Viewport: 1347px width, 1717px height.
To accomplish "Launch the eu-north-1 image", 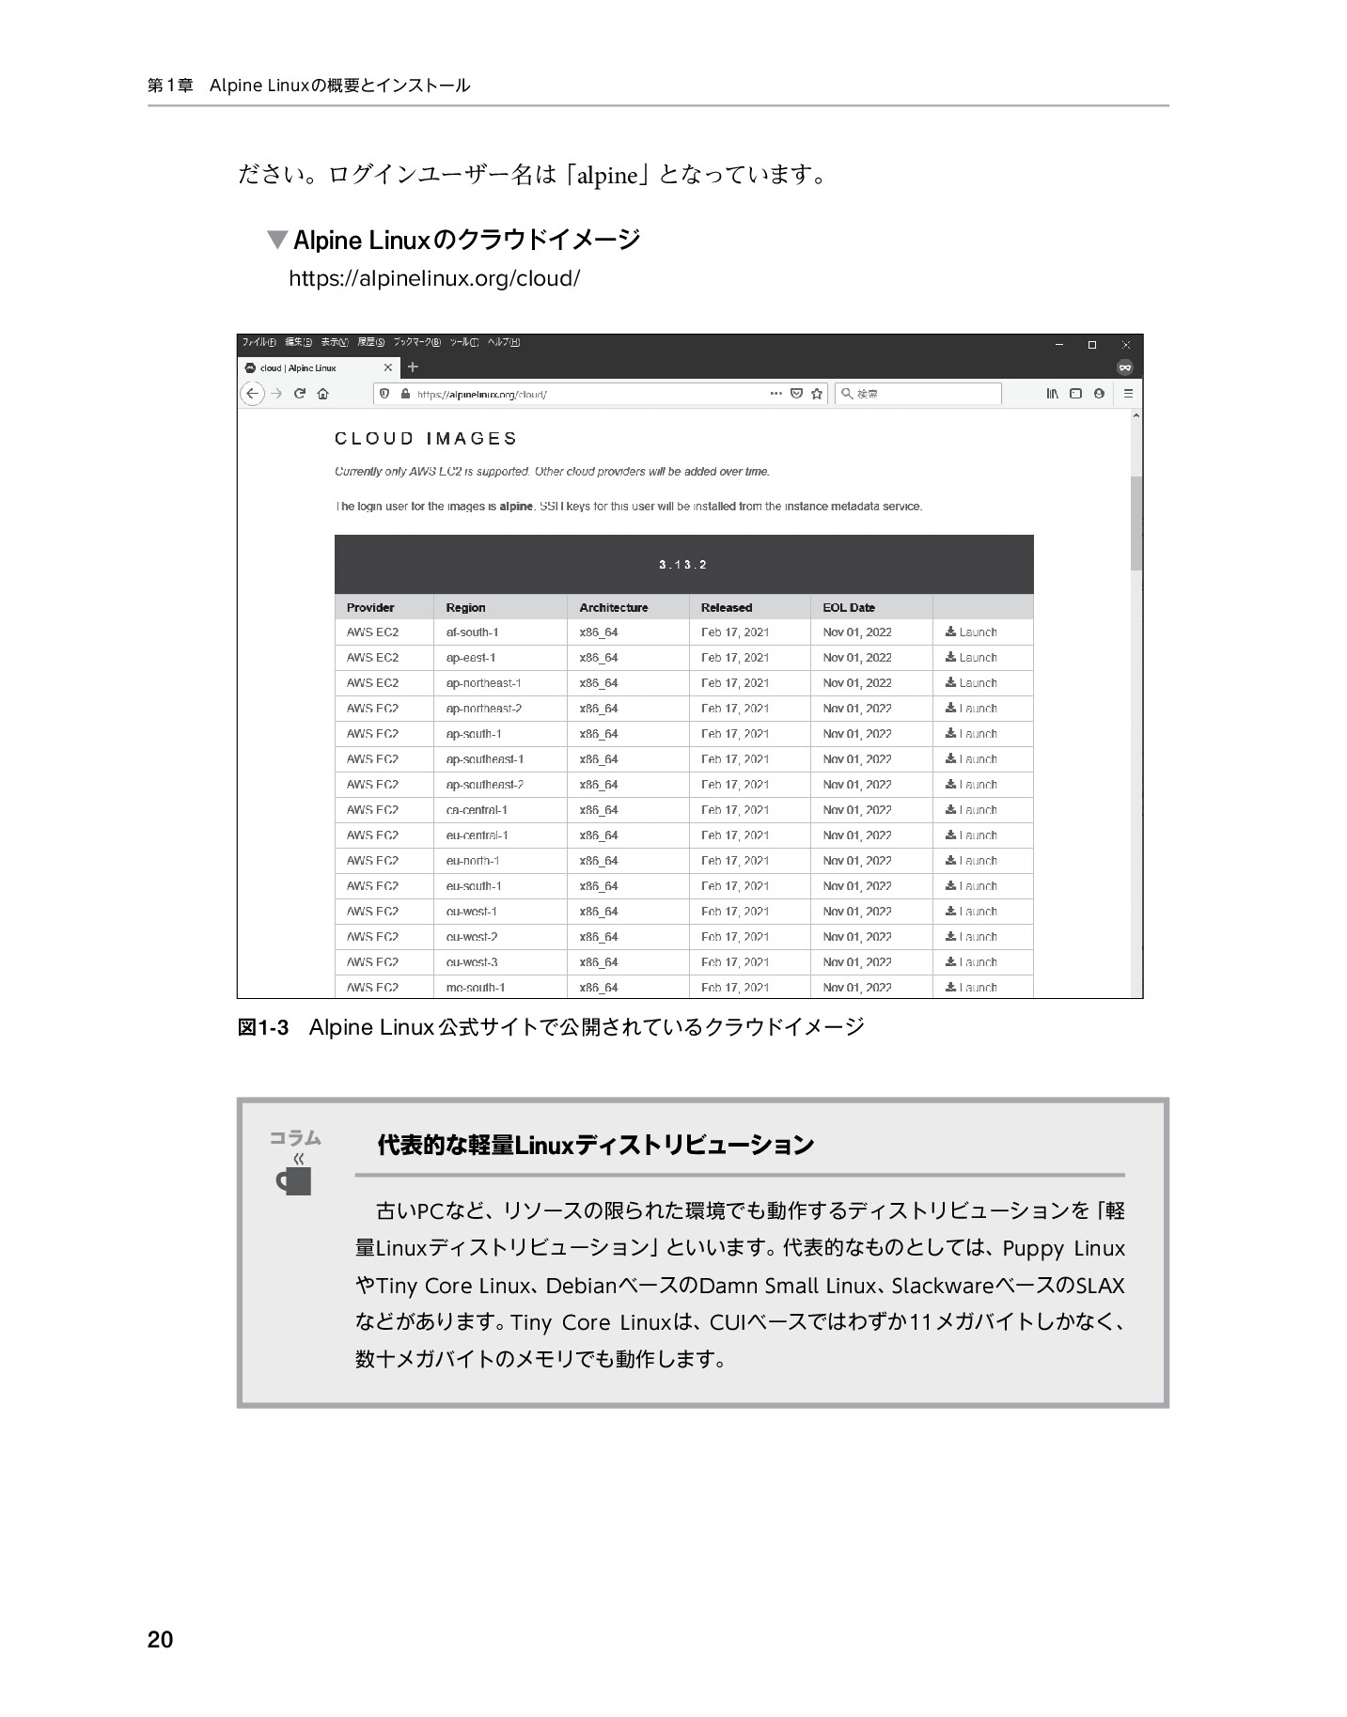I will [971, 861].
